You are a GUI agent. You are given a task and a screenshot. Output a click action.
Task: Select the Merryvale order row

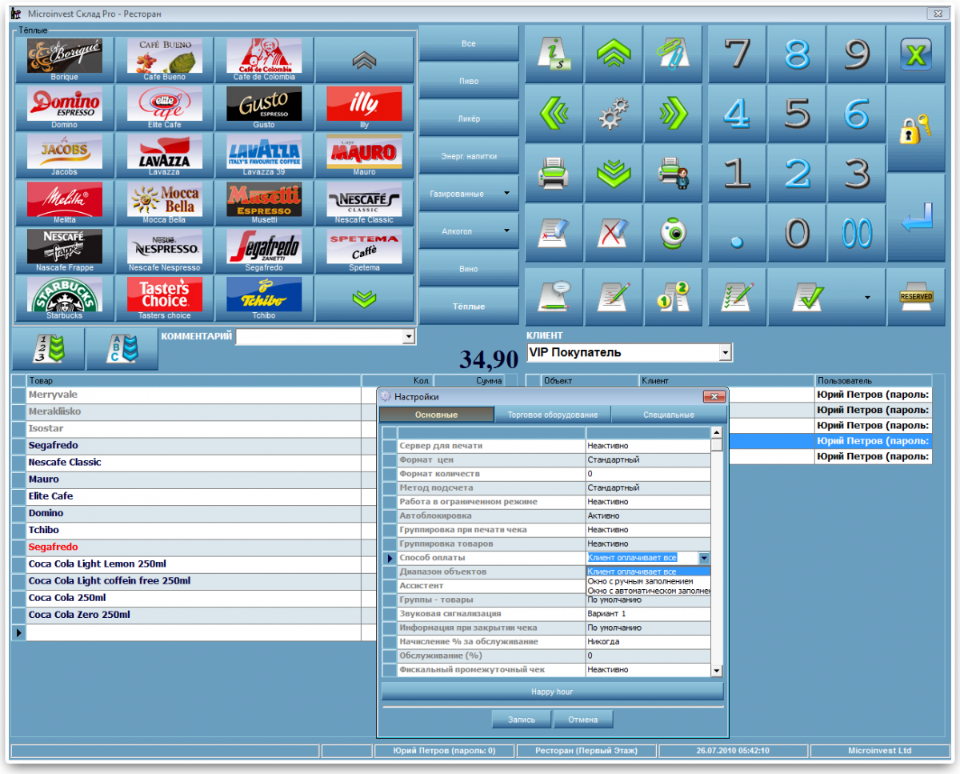coord(194,395)
